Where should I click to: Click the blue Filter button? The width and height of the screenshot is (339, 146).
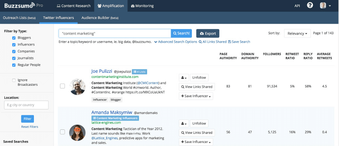coord(27,119)
